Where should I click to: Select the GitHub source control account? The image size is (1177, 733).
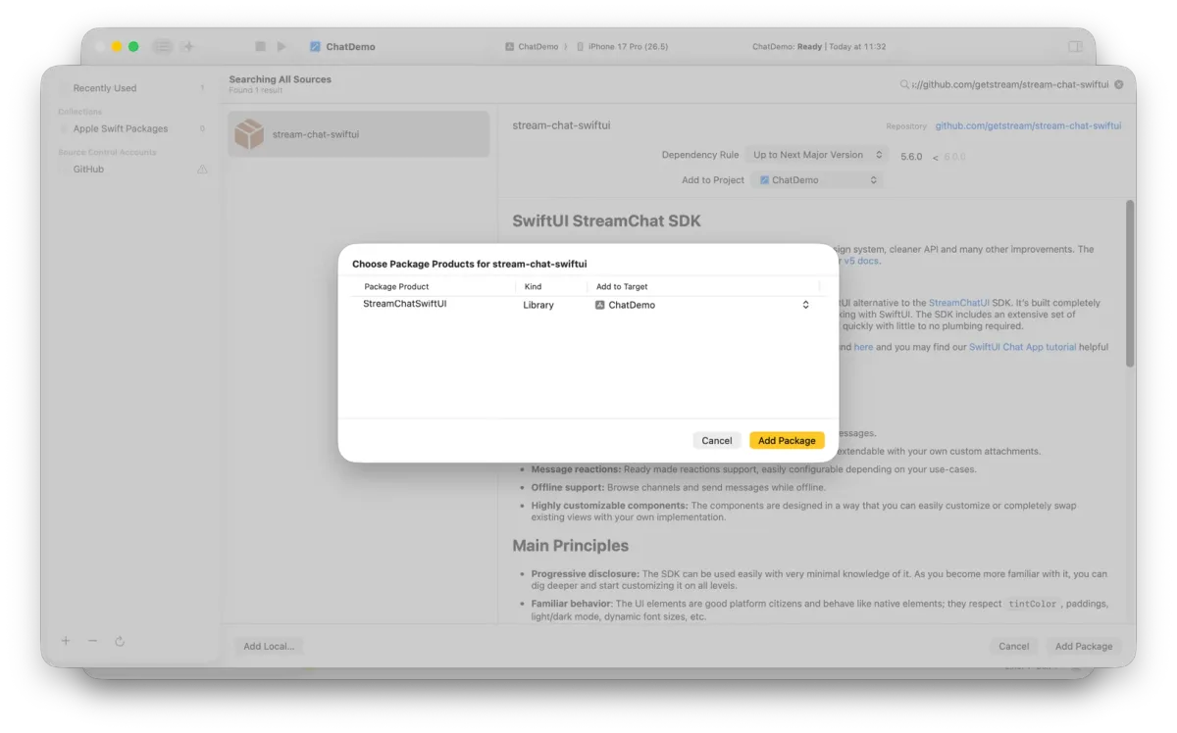click(88, 170)
